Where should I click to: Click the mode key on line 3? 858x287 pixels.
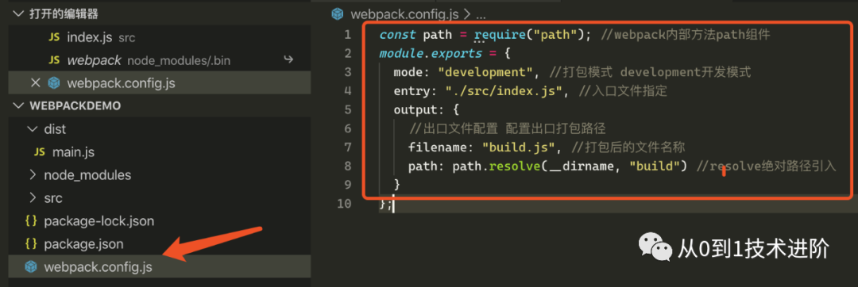coord(408,72)
